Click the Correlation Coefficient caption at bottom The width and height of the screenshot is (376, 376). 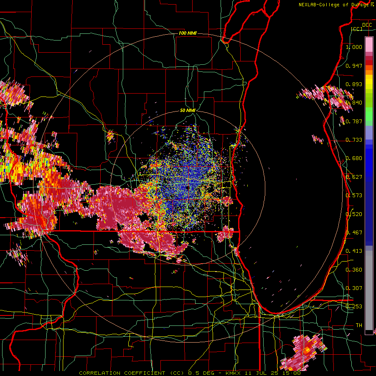[190, 373]
